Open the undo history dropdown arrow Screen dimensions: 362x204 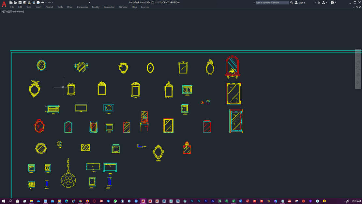(46, 3)
